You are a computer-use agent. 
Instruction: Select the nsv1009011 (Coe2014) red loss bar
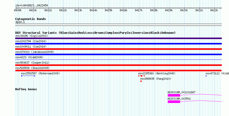pos(118,49)
